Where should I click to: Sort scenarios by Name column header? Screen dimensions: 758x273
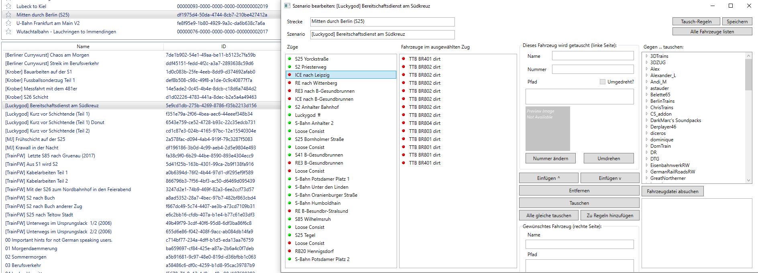coord(83,47)
